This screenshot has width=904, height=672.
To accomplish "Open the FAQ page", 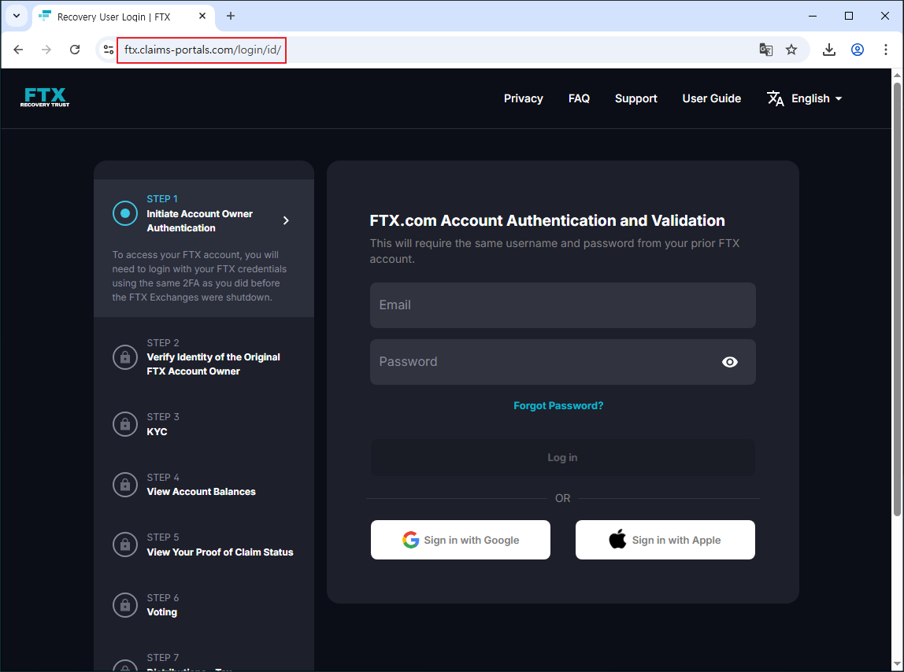I will (x=579, y=98).
